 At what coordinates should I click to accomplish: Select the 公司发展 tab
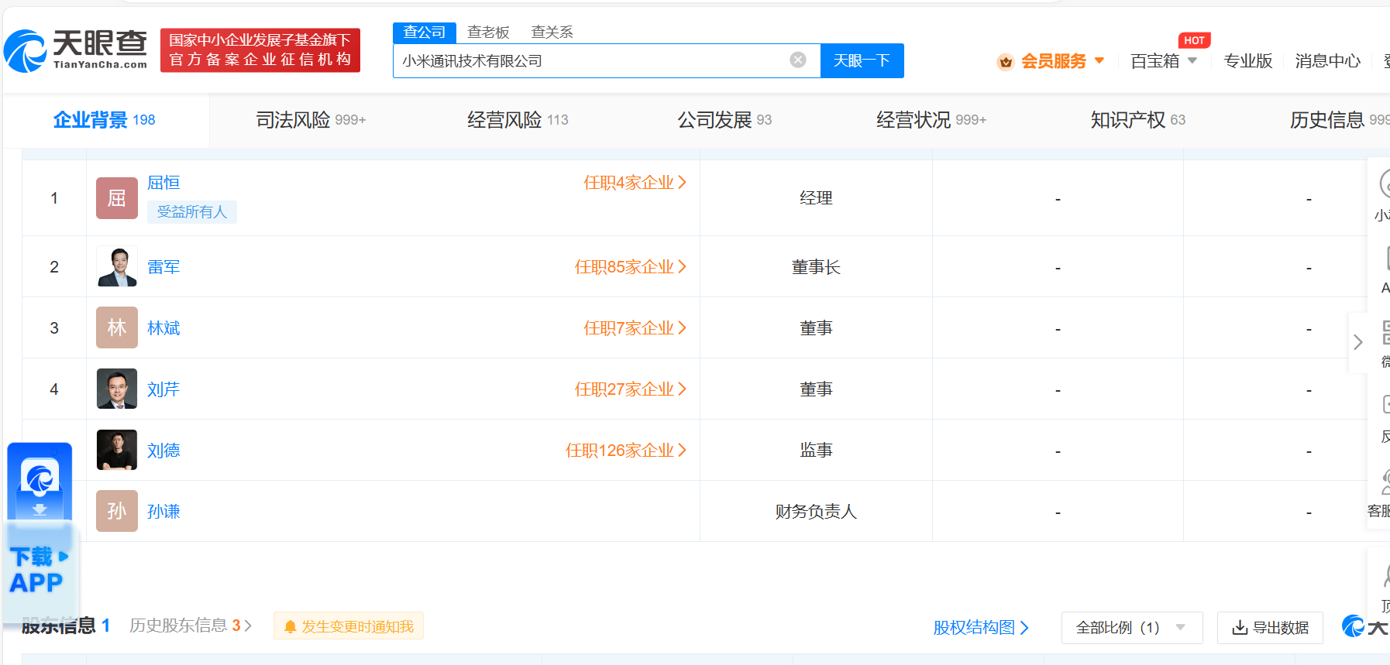coord(724,120)
